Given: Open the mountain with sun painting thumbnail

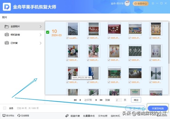Looking at the screenshot, I should [x=135, y=73].
